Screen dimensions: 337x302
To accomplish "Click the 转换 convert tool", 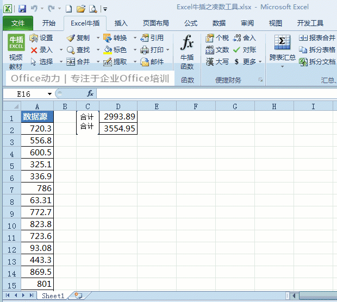I will point(115,38).
